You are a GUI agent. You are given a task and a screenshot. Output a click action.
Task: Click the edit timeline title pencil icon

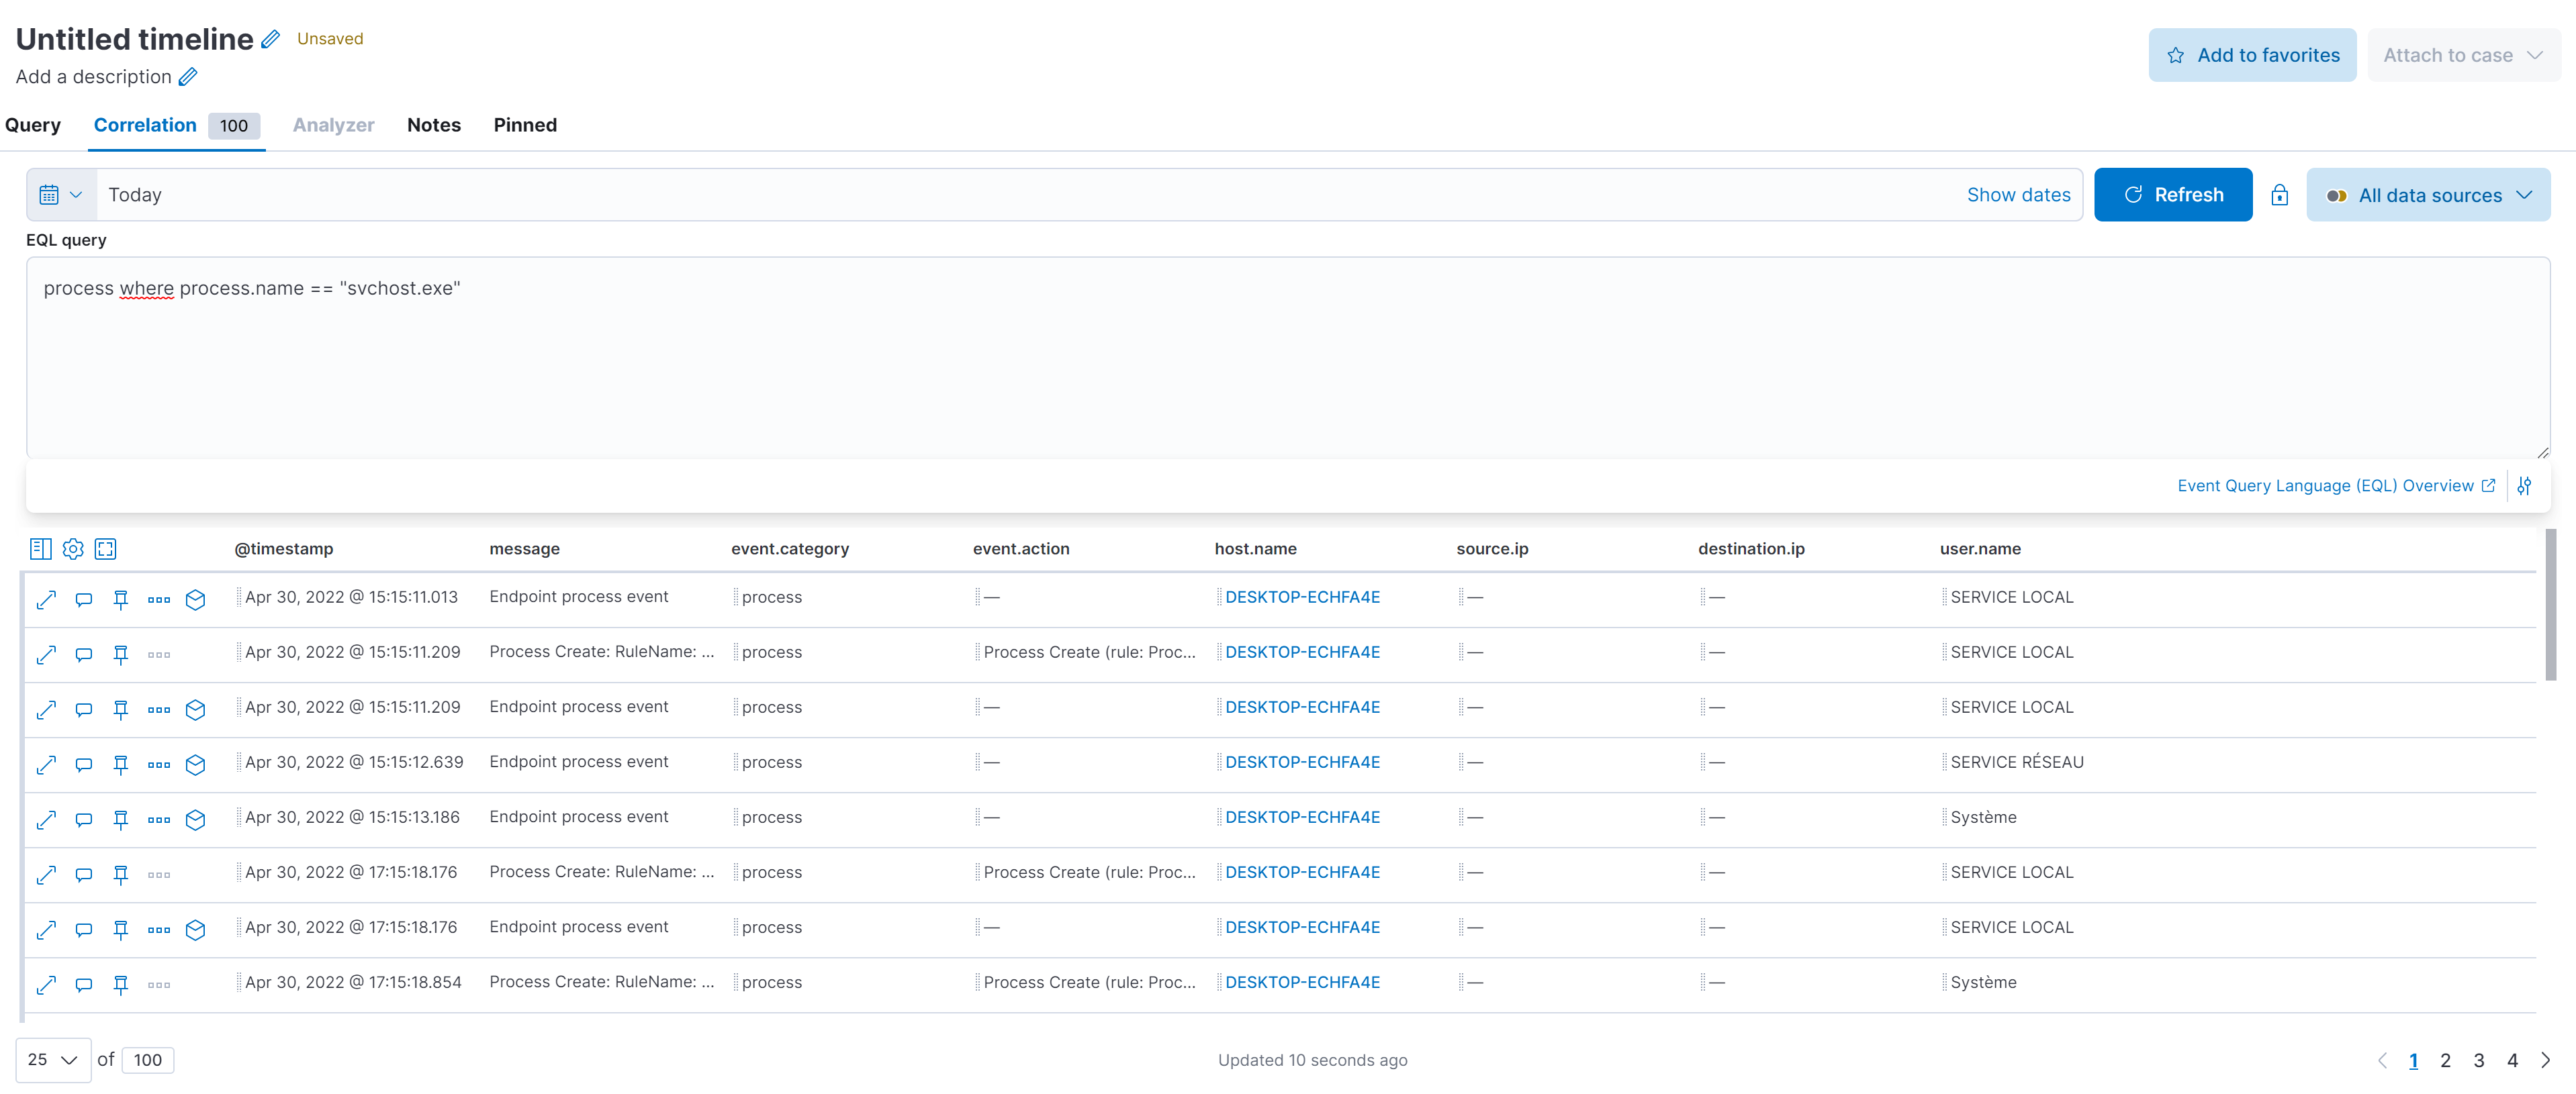tap(270, 39)
